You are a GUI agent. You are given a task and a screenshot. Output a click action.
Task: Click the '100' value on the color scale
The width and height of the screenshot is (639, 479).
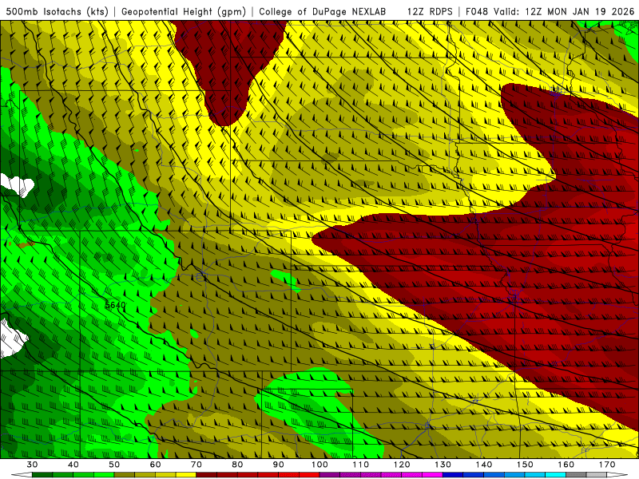pos(319,465)
